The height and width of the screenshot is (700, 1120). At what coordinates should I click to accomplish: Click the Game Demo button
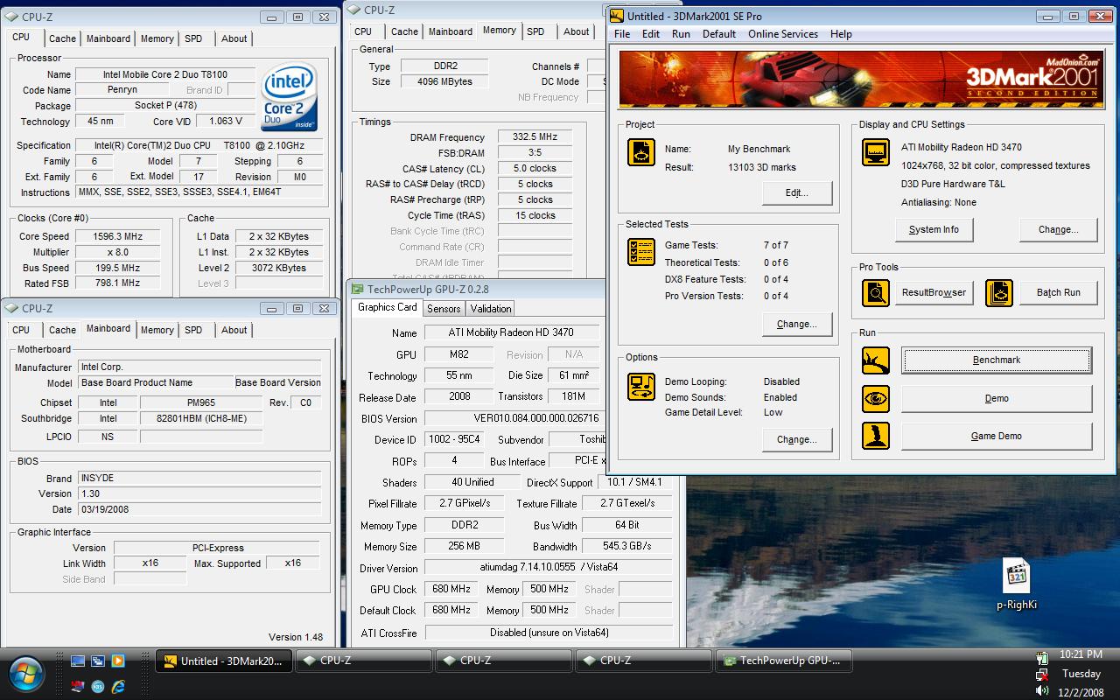click(997, 436)
